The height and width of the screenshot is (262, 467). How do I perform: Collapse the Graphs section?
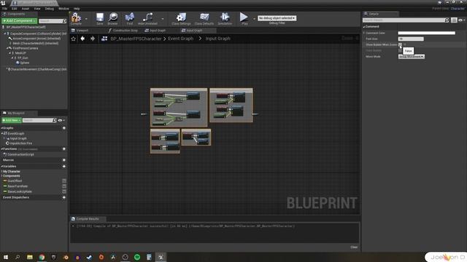[1, 128]
